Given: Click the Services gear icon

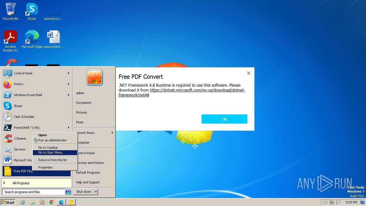Looking at the screenshot, I should (x=7, y=149).
